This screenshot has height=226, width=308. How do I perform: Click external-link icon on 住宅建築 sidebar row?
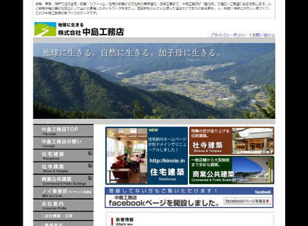(90, 153)
